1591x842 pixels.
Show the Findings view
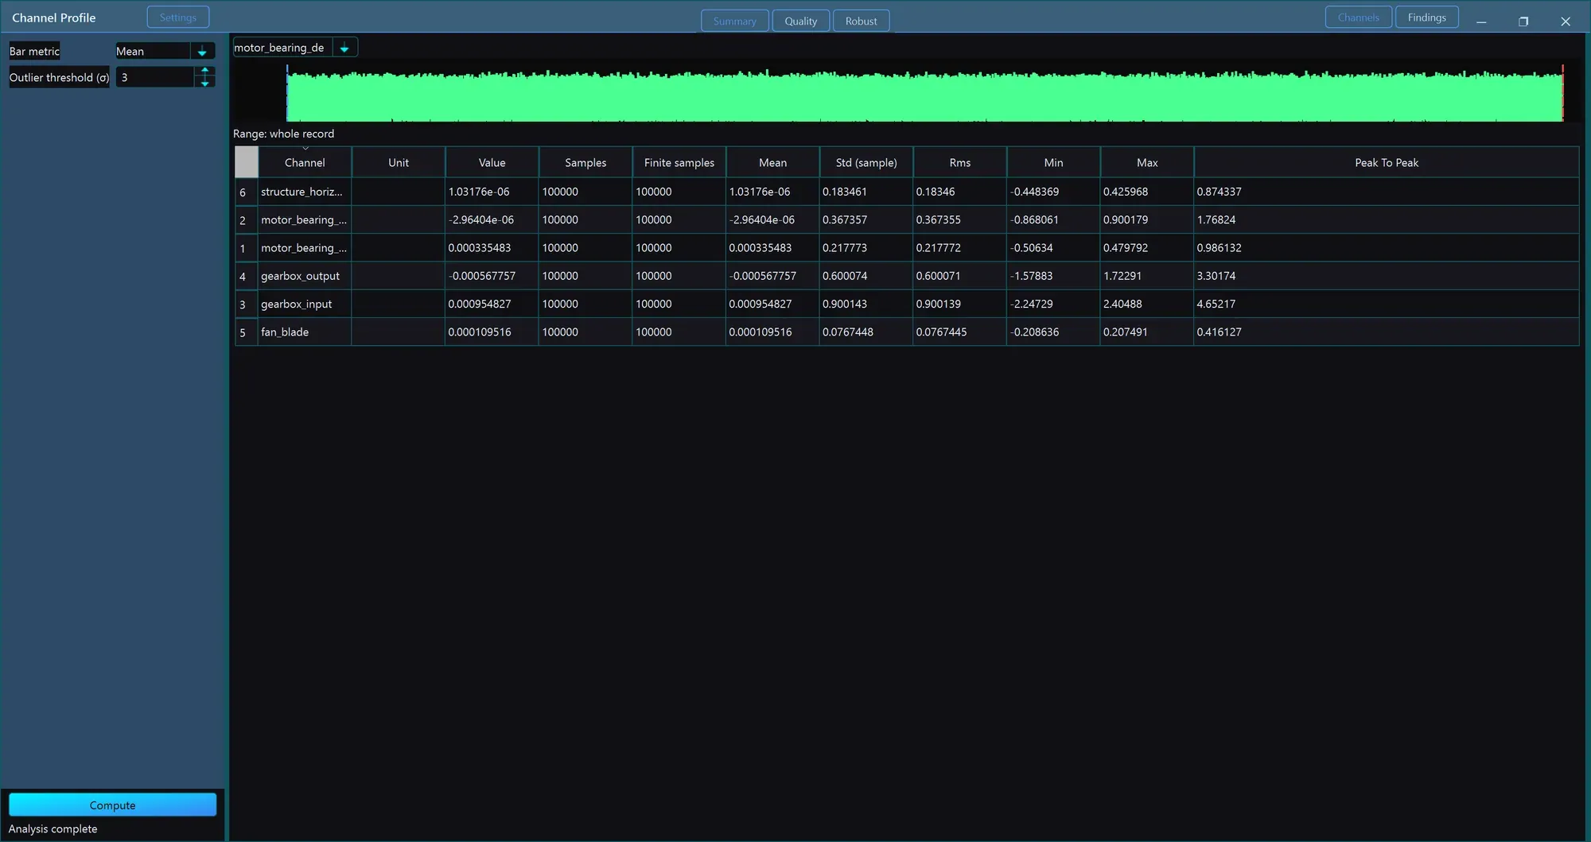(x=1427, y=17)
